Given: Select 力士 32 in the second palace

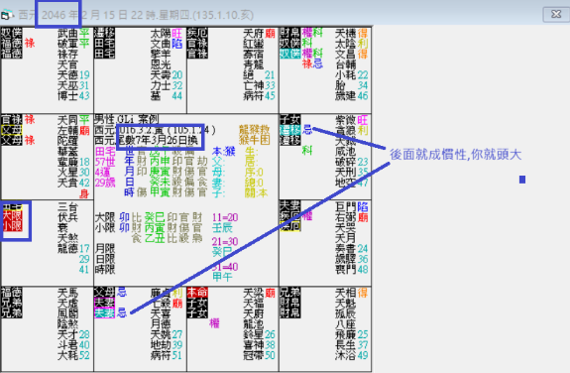Looking at the screenshot, I should click(x=167, y=85).
